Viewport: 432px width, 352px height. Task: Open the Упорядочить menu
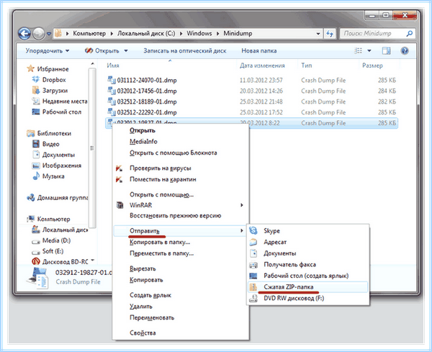coord(47,50)
